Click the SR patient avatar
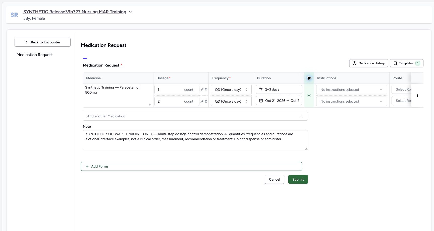434x231 pixels. [x=14, y=15]
